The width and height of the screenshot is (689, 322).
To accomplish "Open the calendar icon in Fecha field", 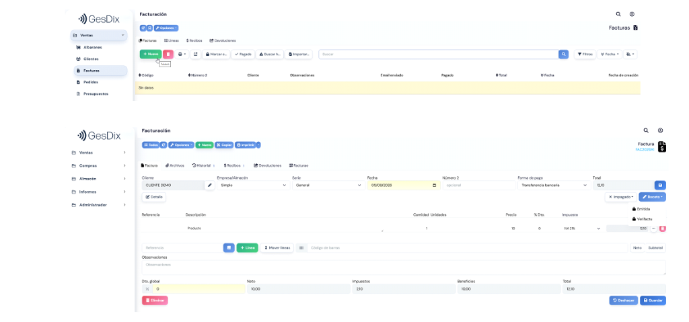I will tap(434, 186).
